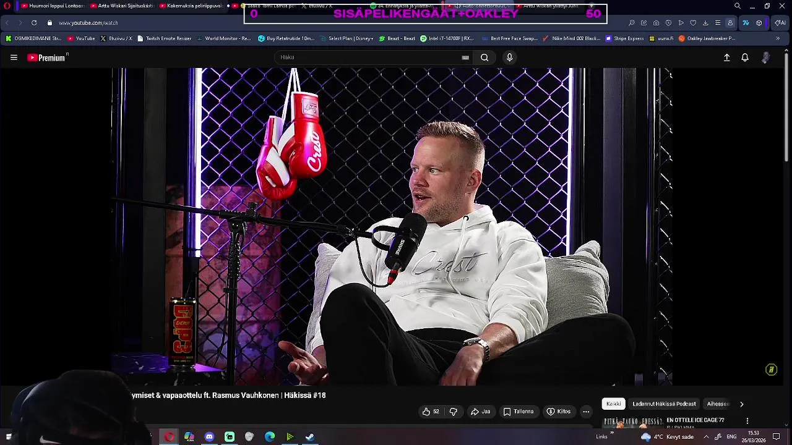The height and width of the screenshot is (445, 792).
Task: Open the EN OTTELE ICE CAGE 7 thumbnail
Action: pyautogui.click(x=633, y=423)
